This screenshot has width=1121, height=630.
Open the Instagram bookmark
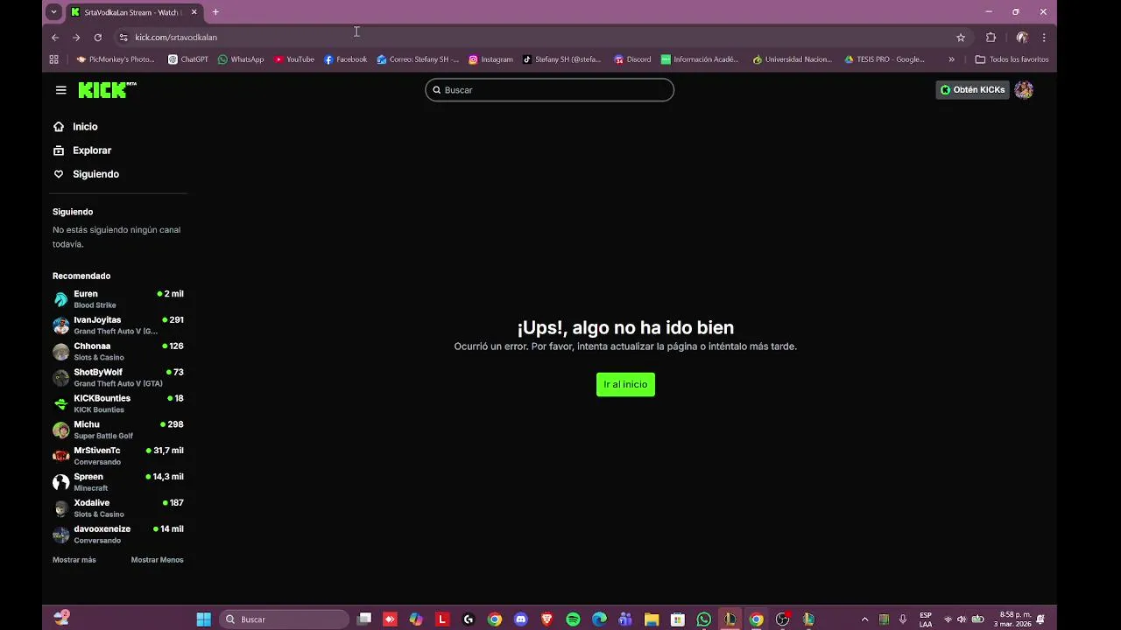490,59
